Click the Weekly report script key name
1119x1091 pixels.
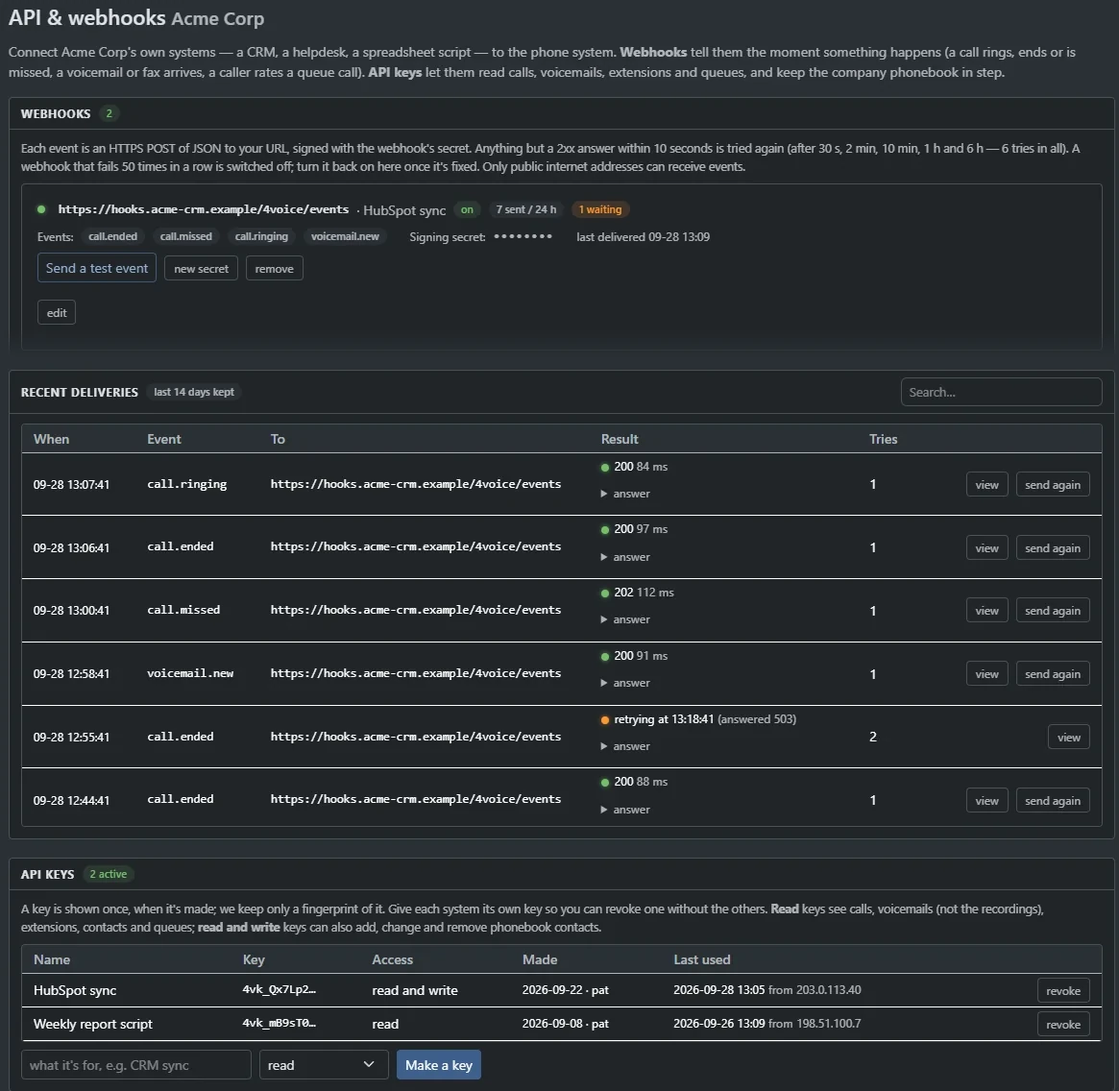(x=93, y=1024)
